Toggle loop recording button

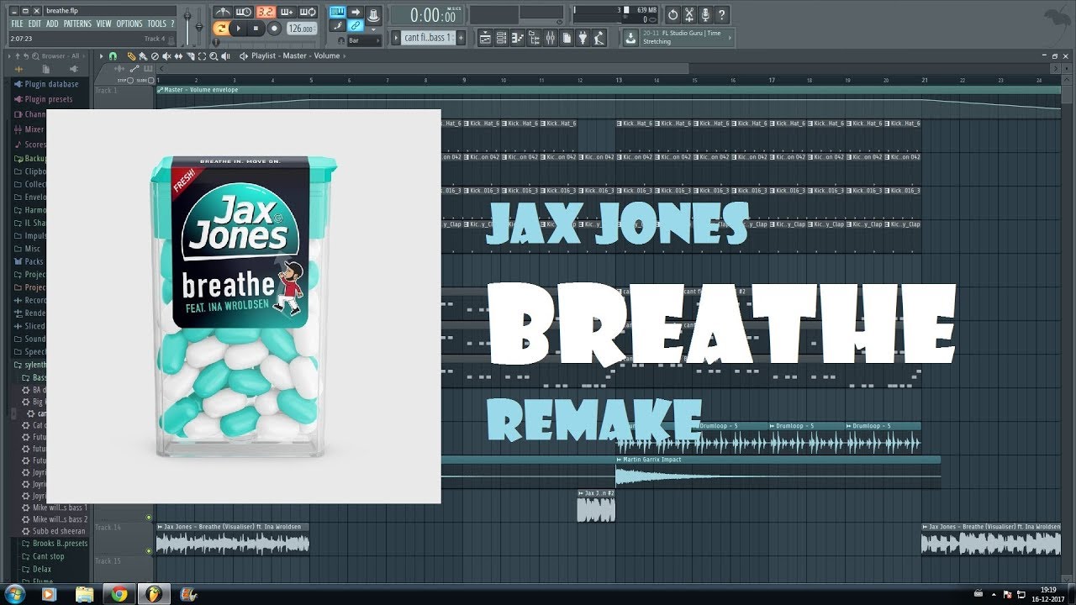point(308,12)
